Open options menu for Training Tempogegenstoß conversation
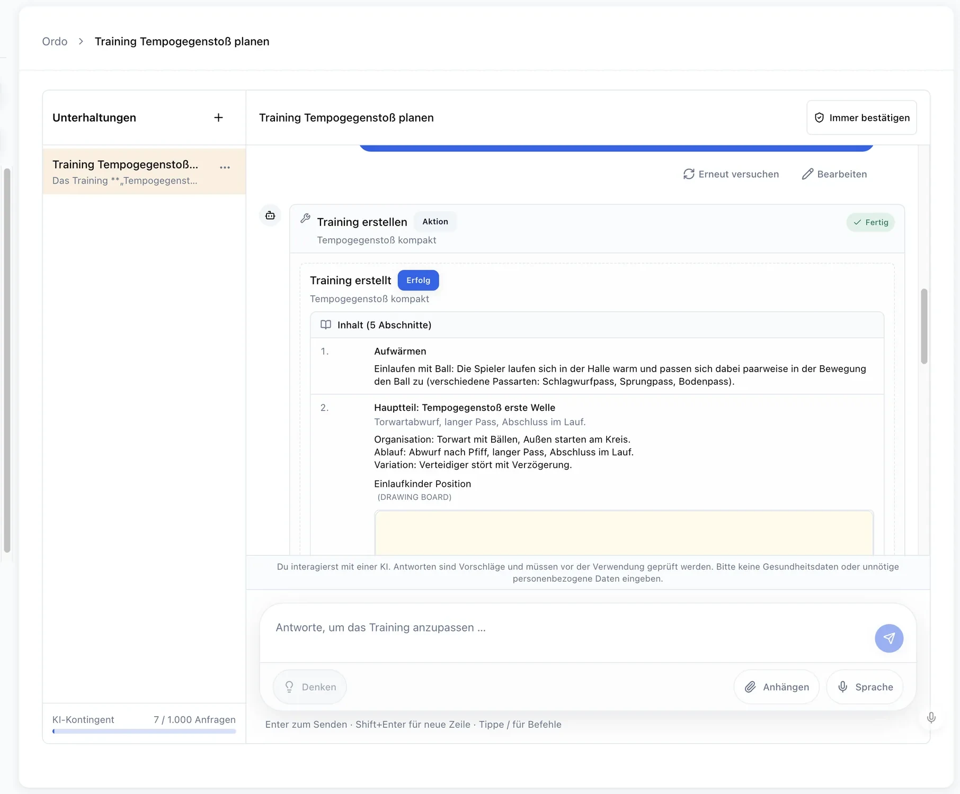The width and height of the screenshot is (960, 794). click(x=225, y=167)
